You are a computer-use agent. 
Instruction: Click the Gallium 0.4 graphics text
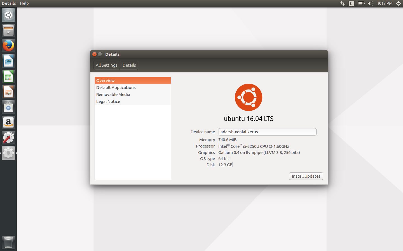[x=259, y=153]
